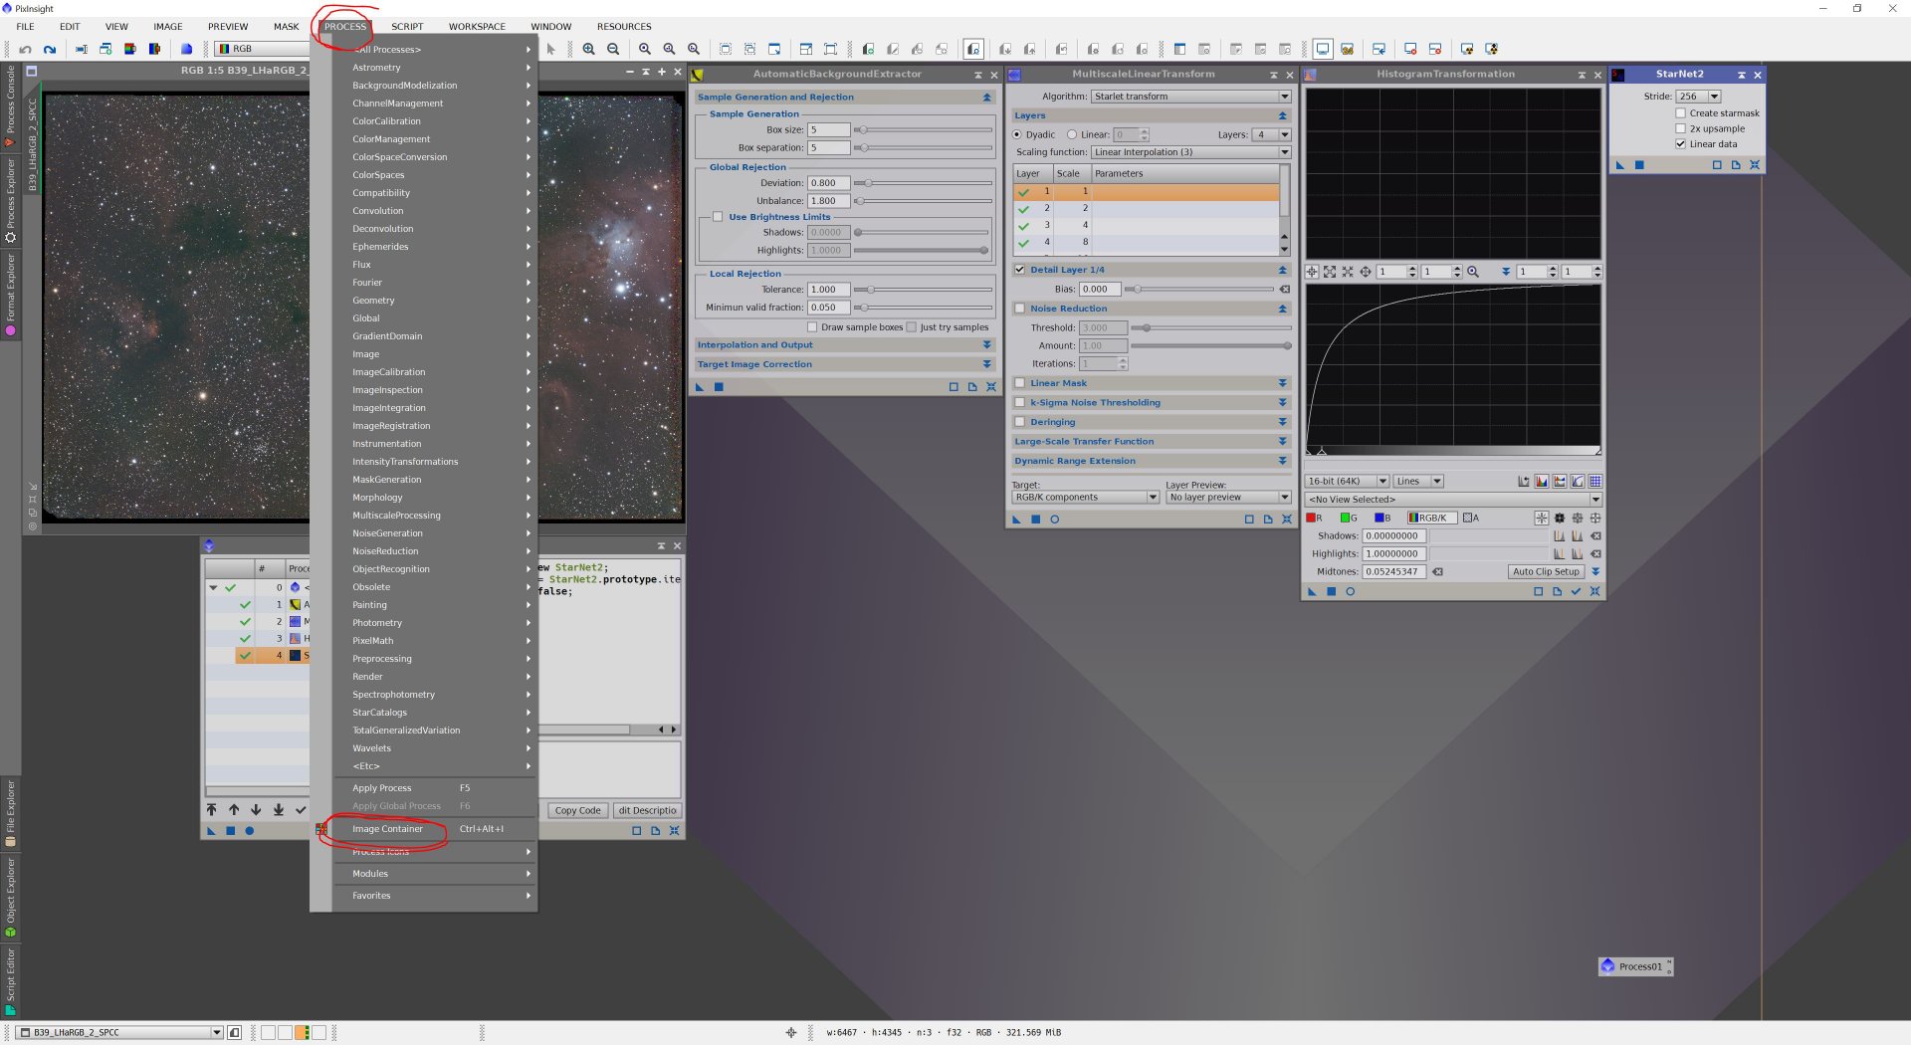
Task: Open the Scaling function dropdown
Action: [x=1191, y=152]
